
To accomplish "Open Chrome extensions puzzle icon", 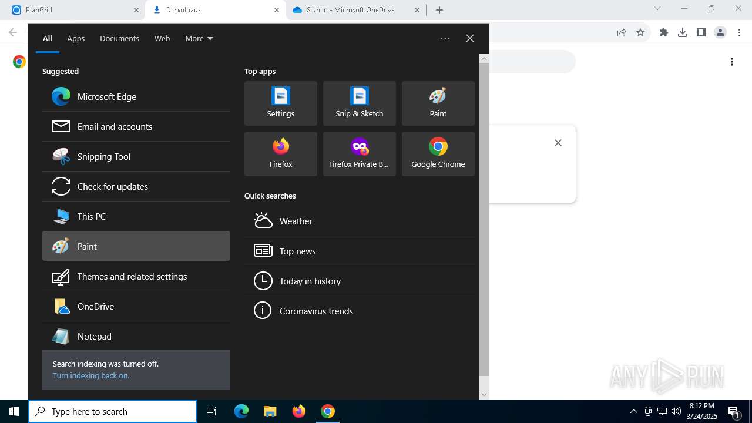I will pyautogui.click(x=664, y=33).
